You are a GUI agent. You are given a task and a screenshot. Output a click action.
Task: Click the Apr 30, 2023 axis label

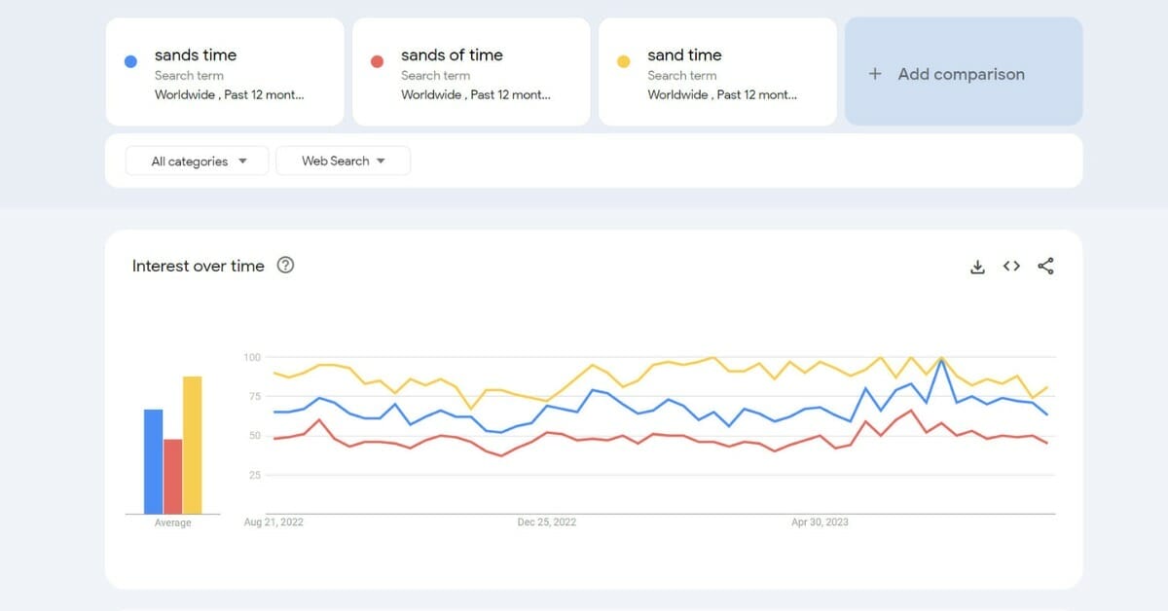(820, 522)
